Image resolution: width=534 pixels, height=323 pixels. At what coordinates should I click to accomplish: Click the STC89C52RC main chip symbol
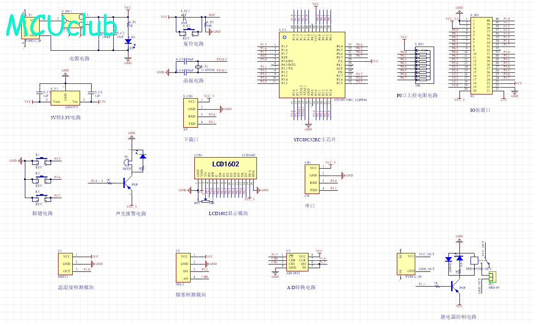[x=312, y=65]
